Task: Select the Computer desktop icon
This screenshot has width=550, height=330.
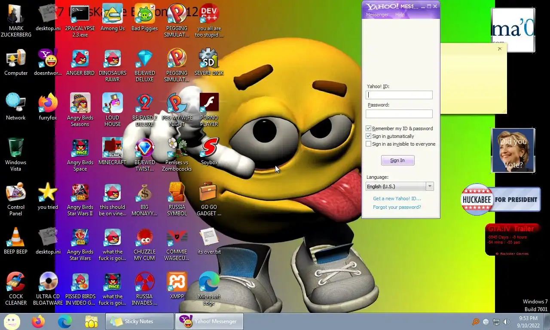Action: coord(16,62)
